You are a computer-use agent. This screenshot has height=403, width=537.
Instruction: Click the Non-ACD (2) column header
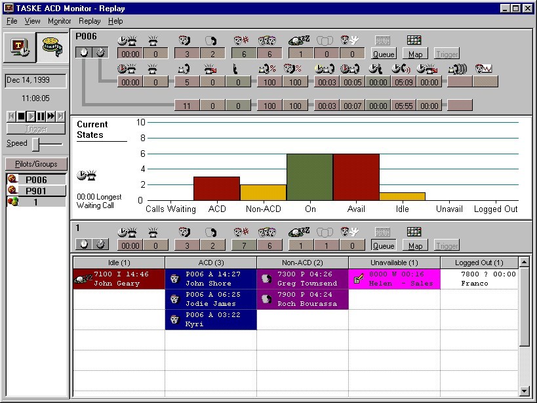[302, 263]
